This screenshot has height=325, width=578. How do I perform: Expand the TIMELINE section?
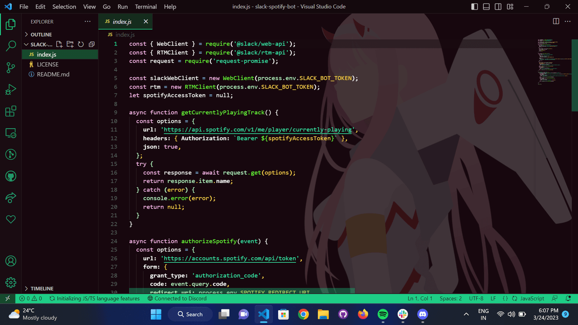pos(42,288)
